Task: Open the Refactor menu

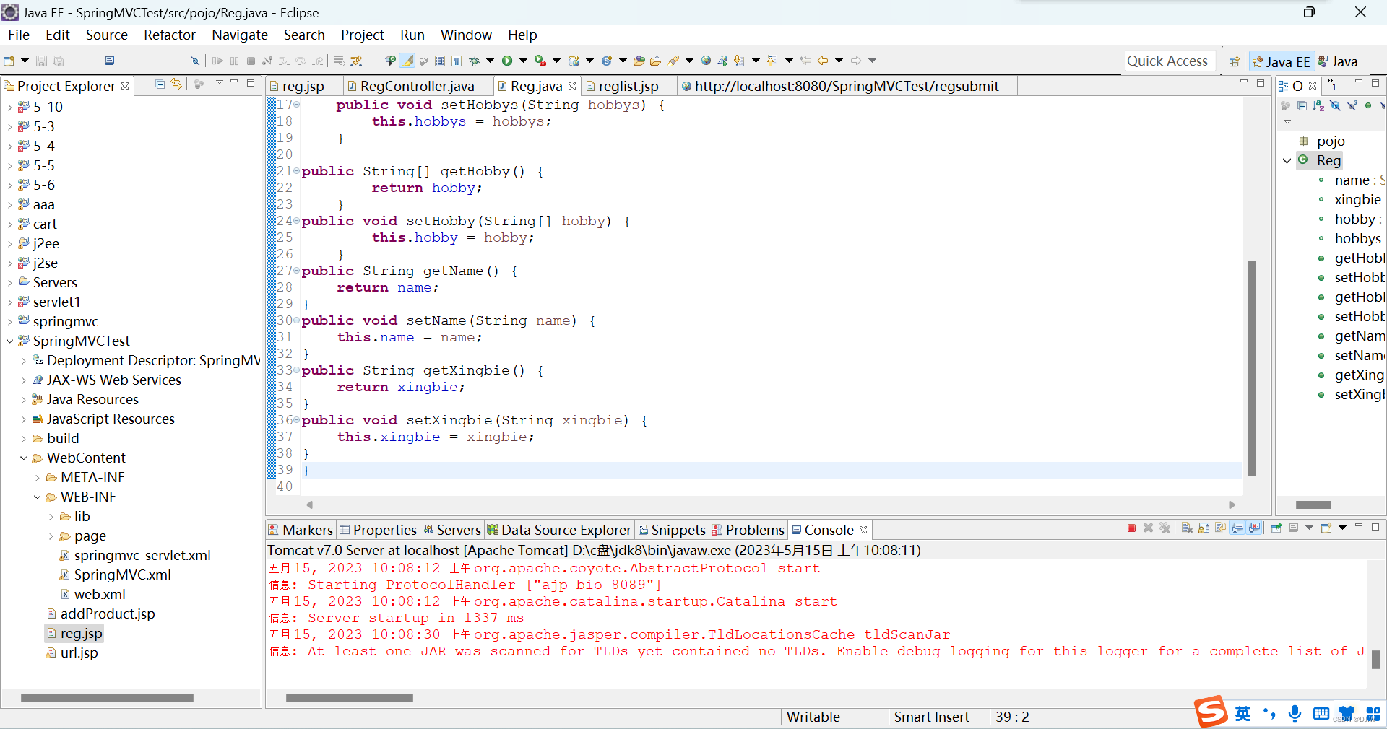Action: [x=170, y=35]
